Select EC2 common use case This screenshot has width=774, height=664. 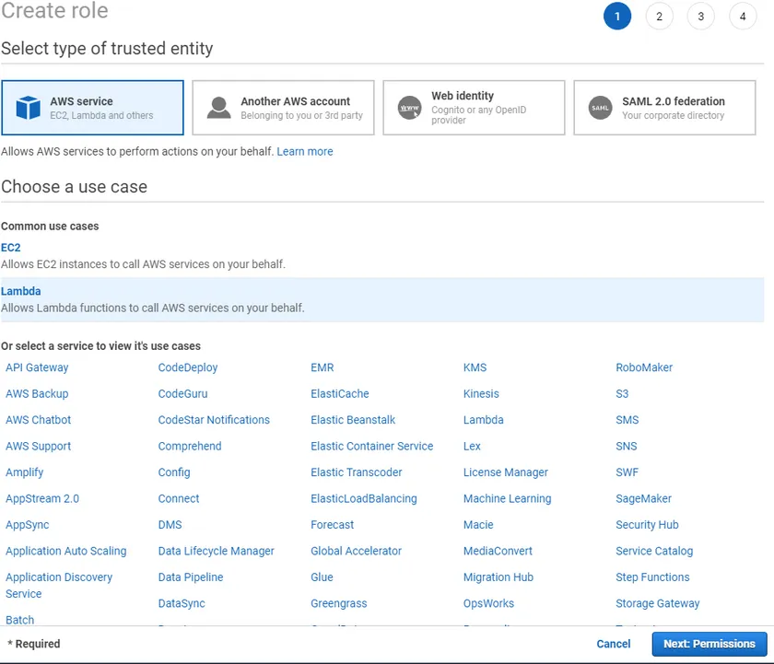(x=11, y=248)
